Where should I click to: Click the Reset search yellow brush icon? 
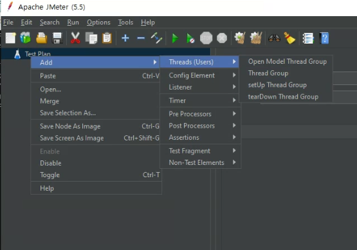(289, 38)
